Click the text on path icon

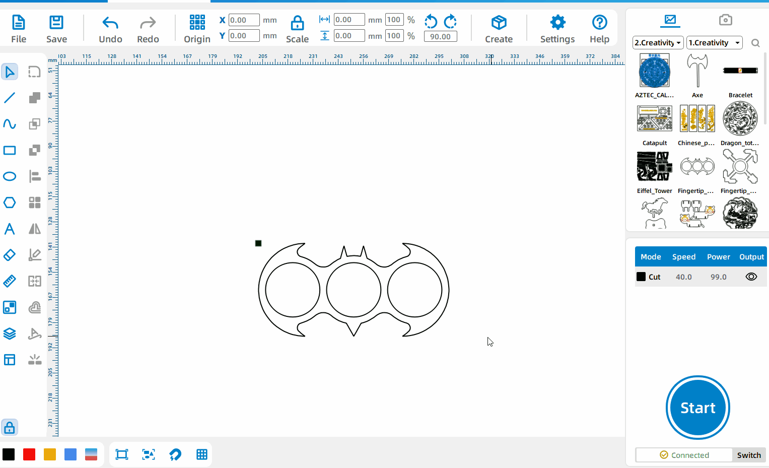tap(34, 333)
